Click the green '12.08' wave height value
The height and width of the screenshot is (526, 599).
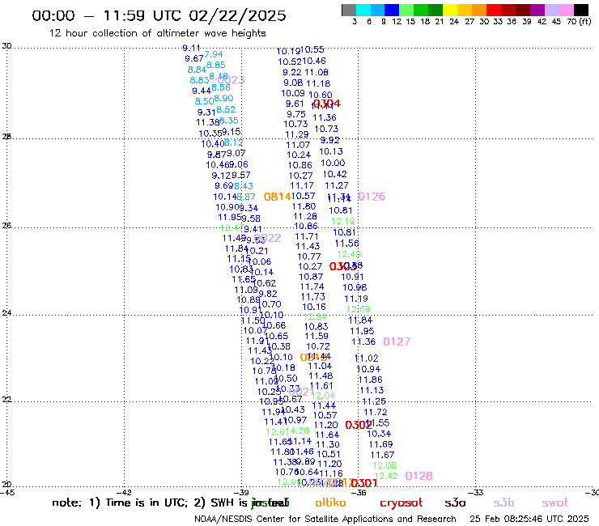(384, 465)
